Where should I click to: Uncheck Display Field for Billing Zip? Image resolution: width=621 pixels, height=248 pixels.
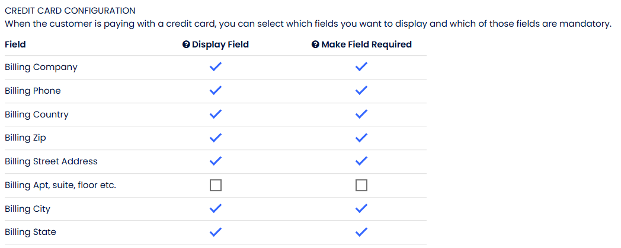(x=216, y=138)
